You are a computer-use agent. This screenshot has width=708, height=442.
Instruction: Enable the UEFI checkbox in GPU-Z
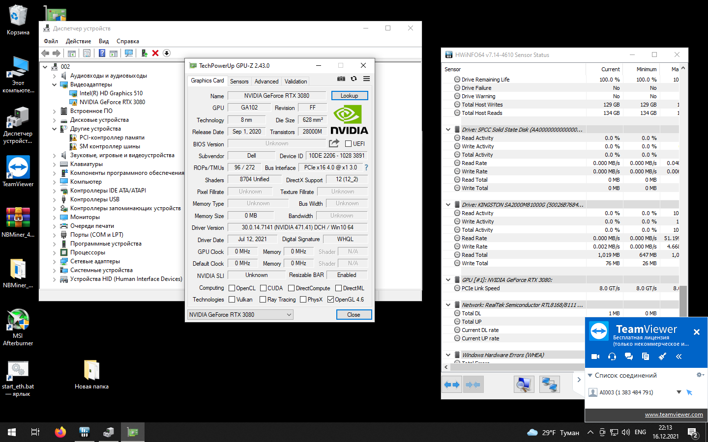(348, 144)
